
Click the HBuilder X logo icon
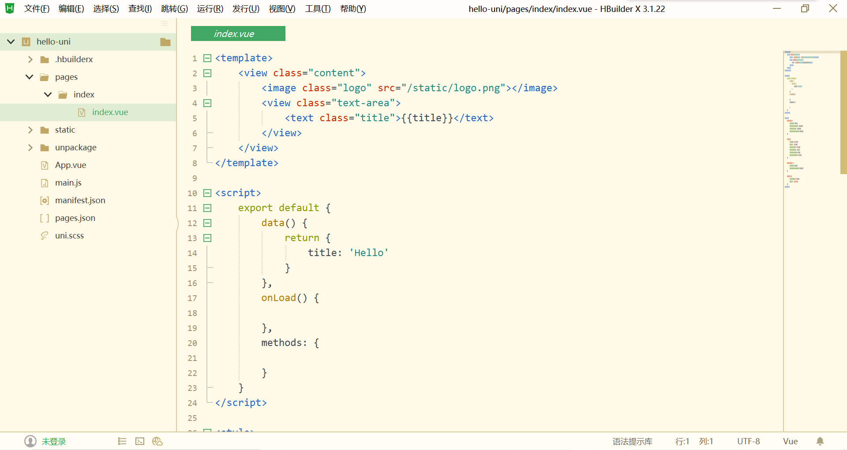[10, 8]
